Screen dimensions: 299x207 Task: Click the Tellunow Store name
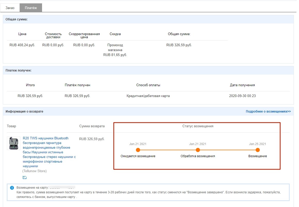point(34,171)
